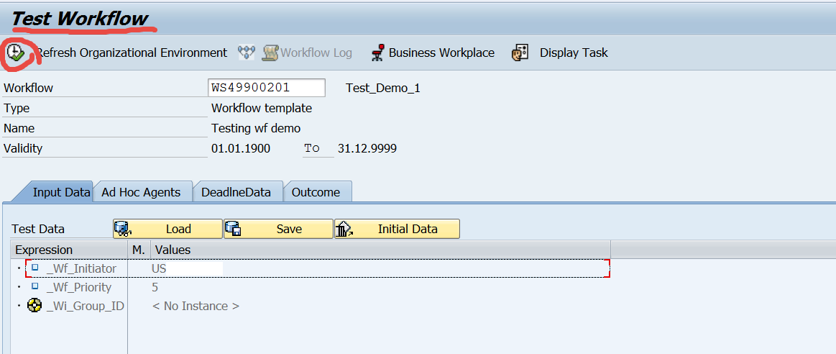The width and height of the screenshot is (836, 354).
Task: Open Business Workplace
Action: (441, 53)
